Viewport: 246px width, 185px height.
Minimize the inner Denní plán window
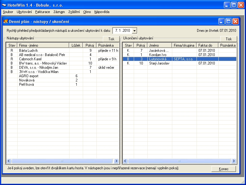[x=222, y=21]
